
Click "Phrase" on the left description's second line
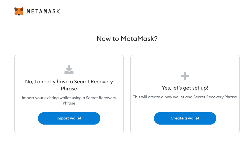tap(69, 103)
